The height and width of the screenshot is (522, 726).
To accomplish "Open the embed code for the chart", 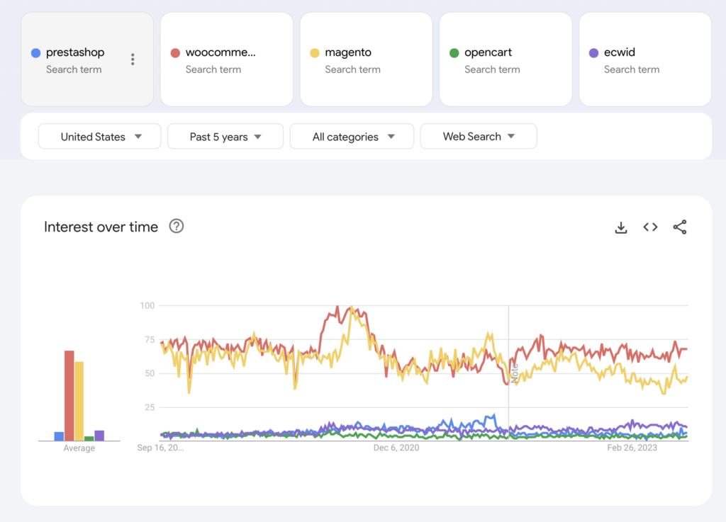I will tap(651, 227).
